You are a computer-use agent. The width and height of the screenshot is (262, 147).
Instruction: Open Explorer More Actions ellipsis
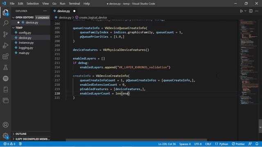(x=45, y=11)
